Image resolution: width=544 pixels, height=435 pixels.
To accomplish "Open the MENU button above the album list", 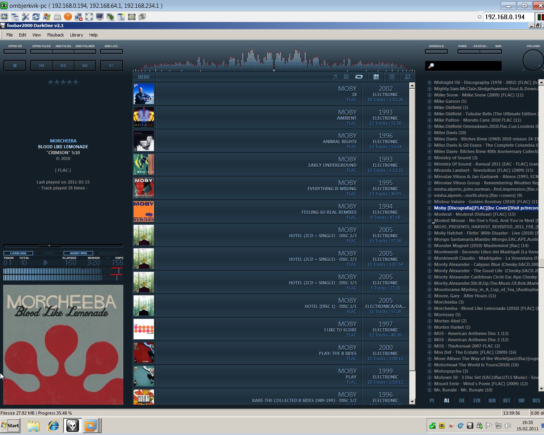I will (x=144, y=77).
